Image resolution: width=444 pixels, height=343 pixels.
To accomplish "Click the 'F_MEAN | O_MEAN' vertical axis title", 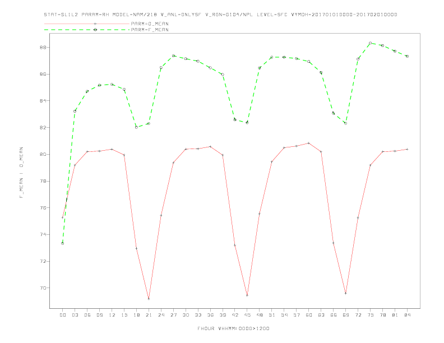I will point(21,173).
